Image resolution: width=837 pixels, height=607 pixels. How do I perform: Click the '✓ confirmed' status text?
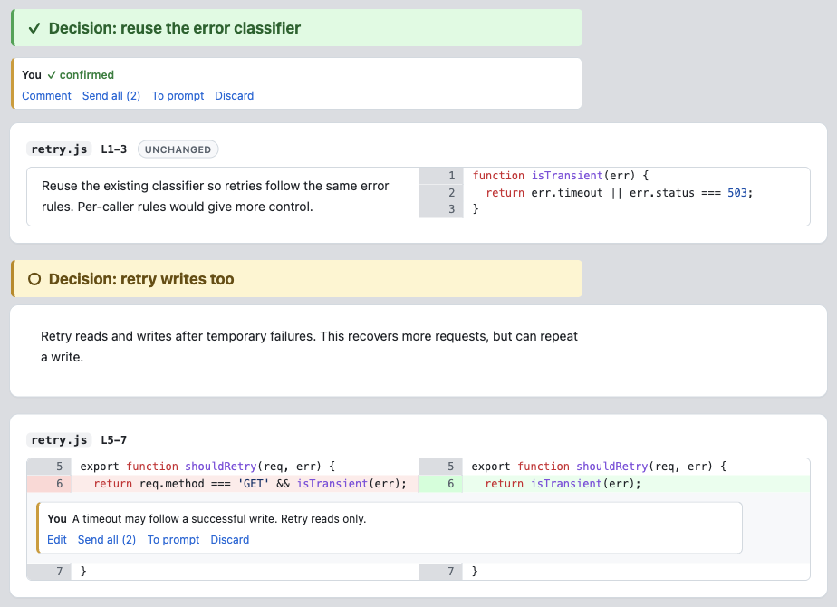[x=81, y=74]
